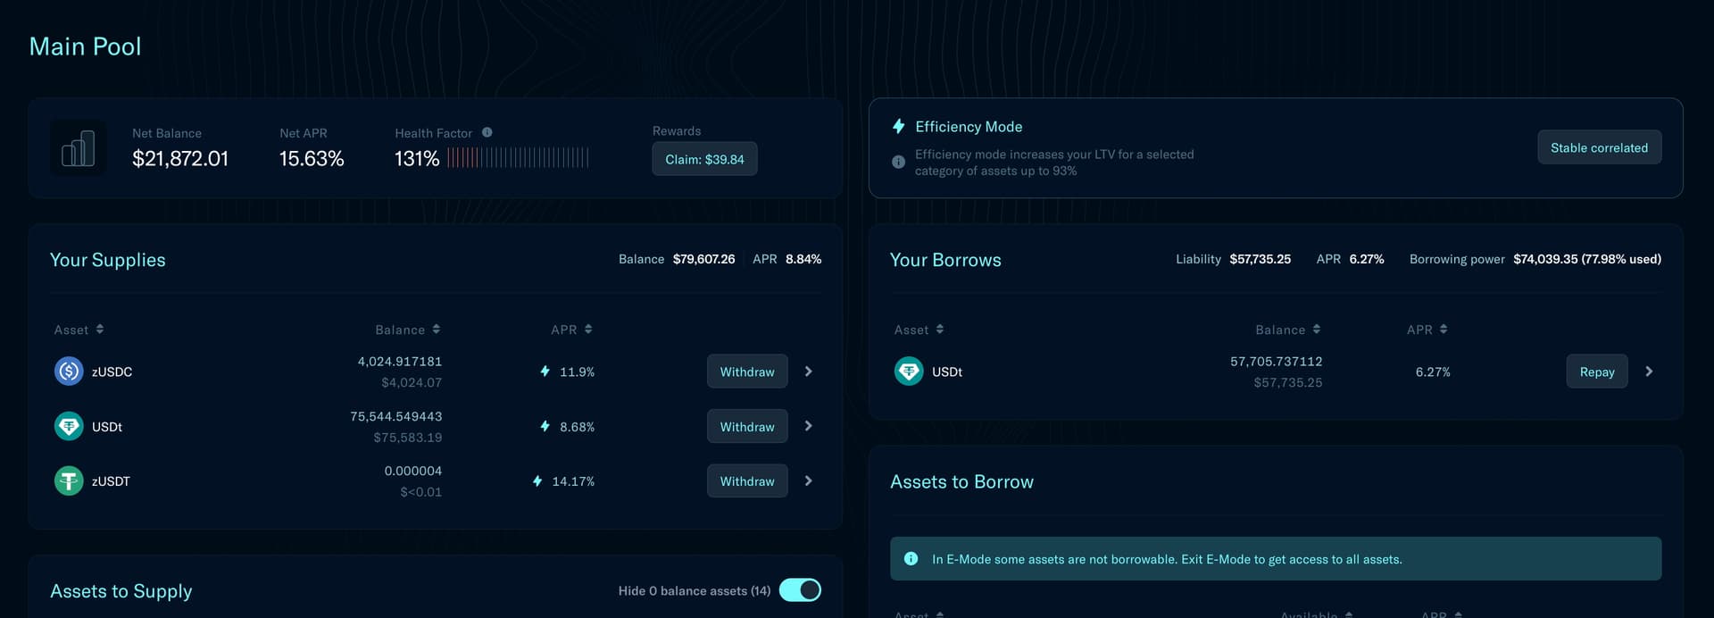1714x618 pixels.
Task: Open the Health Factor info icon
Action: tap(487, 132)
